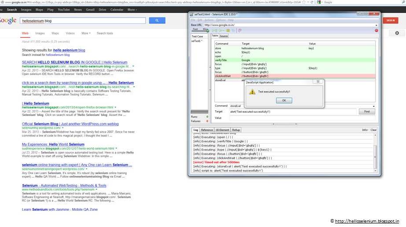Open Drive in the Google top bar
This screenshot has width=406, height=227.
tap(102, 10)
